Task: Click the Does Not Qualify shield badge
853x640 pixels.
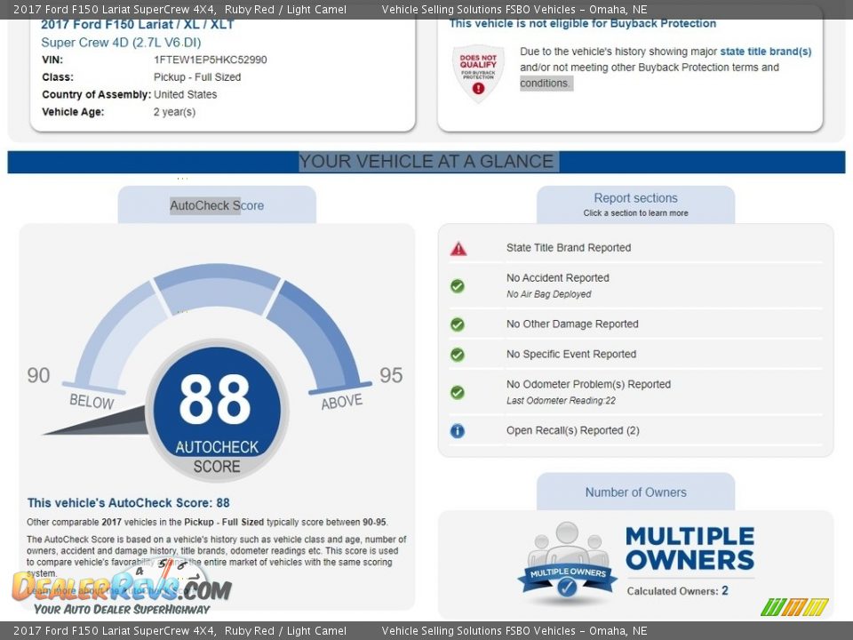Action: tap(478, 74)
